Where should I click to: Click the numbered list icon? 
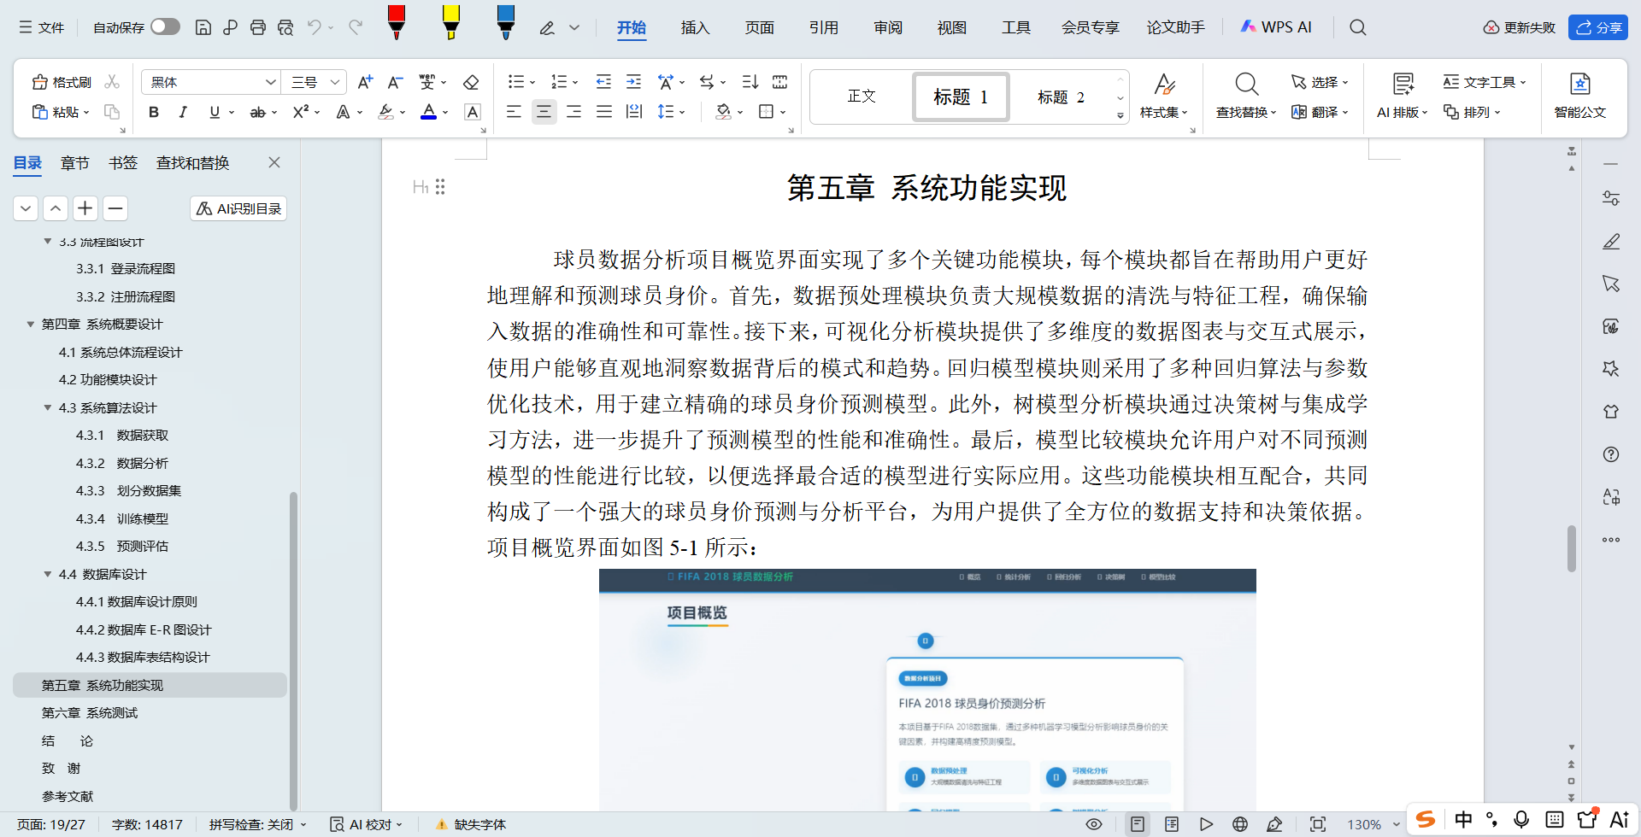click(559, 82)
